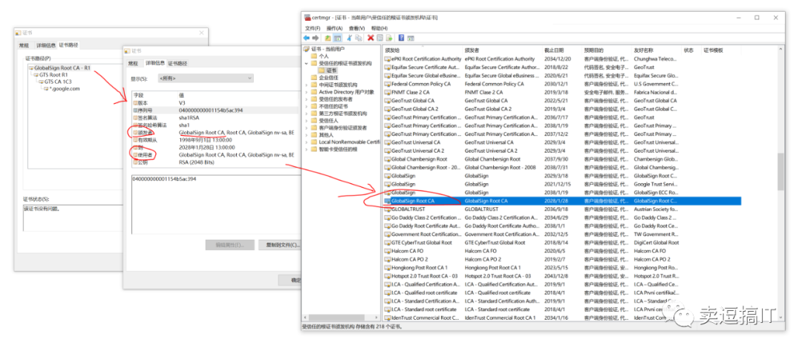The height and width of the screenshot is (351, 802).
Task: Switch to 常规 tab in certificate path window
Action: pos(24,45)
